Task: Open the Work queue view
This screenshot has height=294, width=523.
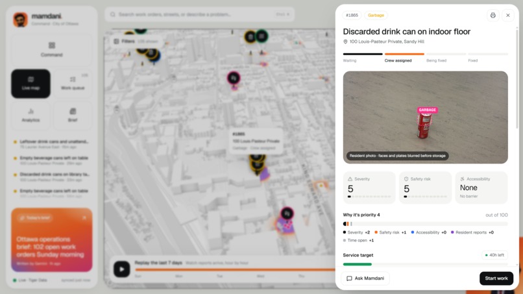Action: (73, 84)
